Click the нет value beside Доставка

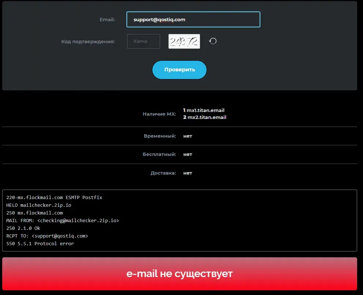pos(188,173)
